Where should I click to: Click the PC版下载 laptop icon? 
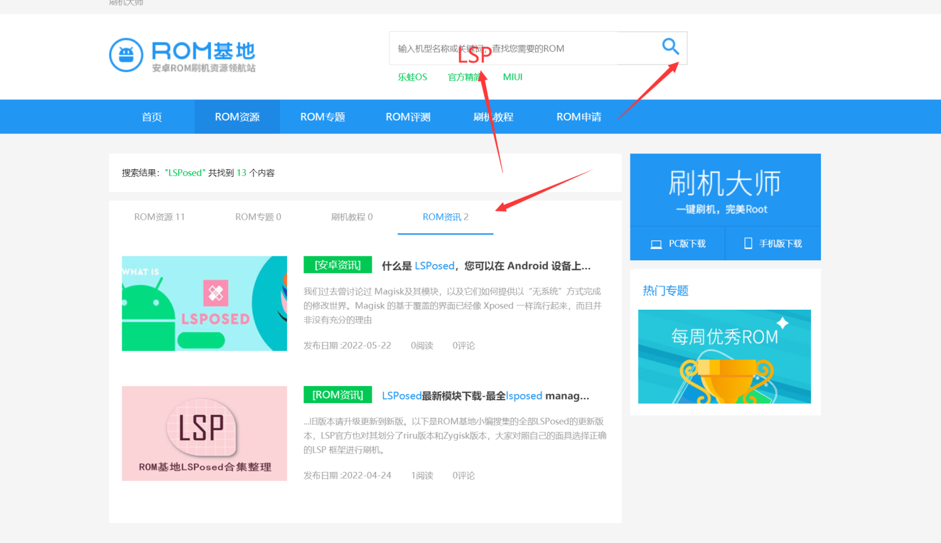coord(656,244)
